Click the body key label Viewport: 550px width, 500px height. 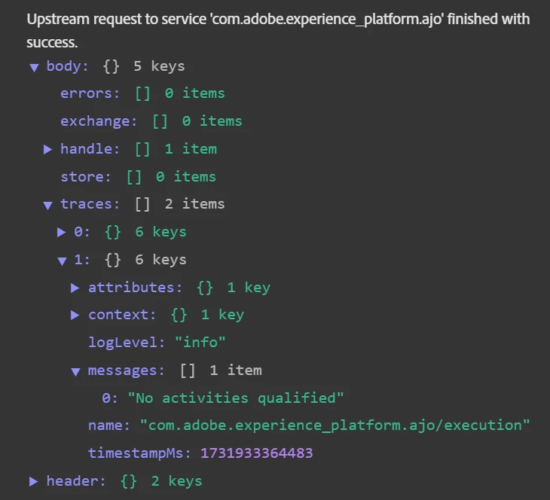tap(68, 66)
